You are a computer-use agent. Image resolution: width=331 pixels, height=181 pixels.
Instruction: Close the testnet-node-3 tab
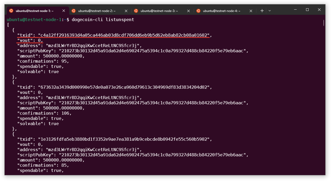[189, 11]
